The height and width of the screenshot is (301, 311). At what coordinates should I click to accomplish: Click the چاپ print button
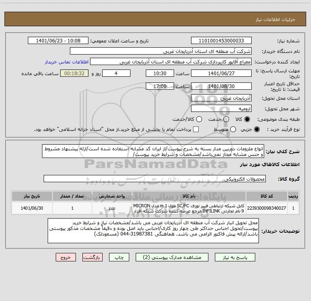[x=119, y=257]
